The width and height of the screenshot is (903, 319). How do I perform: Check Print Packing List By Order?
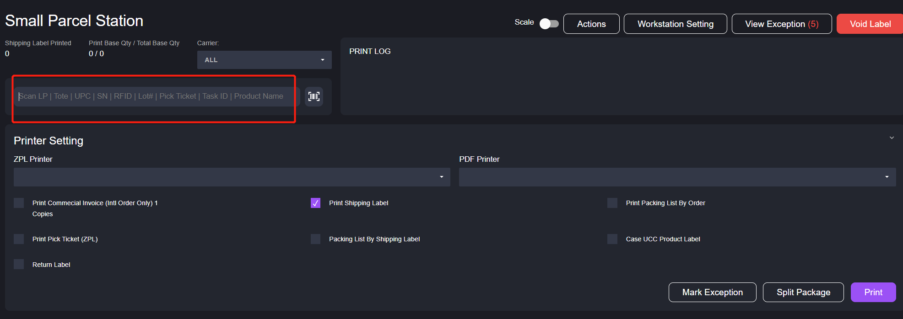click(x=612, y=203)
